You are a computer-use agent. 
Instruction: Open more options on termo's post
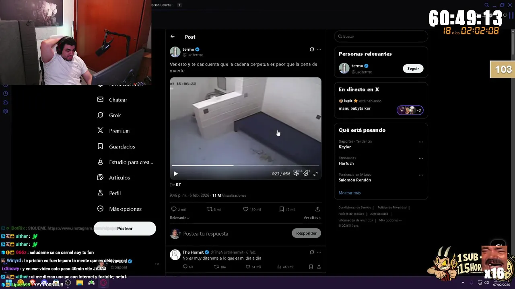click(319, 49)
